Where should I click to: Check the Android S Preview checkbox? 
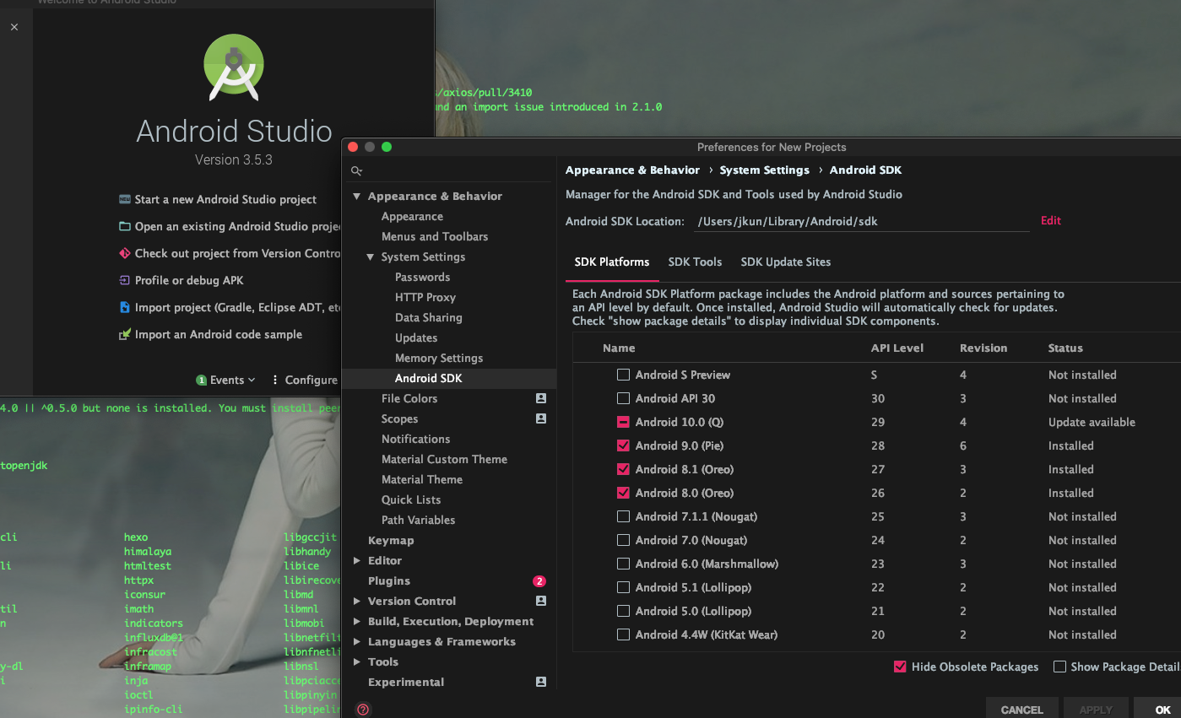623,375
